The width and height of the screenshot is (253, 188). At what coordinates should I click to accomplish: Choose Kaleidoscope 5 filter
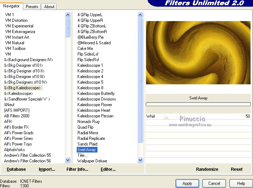pyautogui.click(x=90, y=82)
